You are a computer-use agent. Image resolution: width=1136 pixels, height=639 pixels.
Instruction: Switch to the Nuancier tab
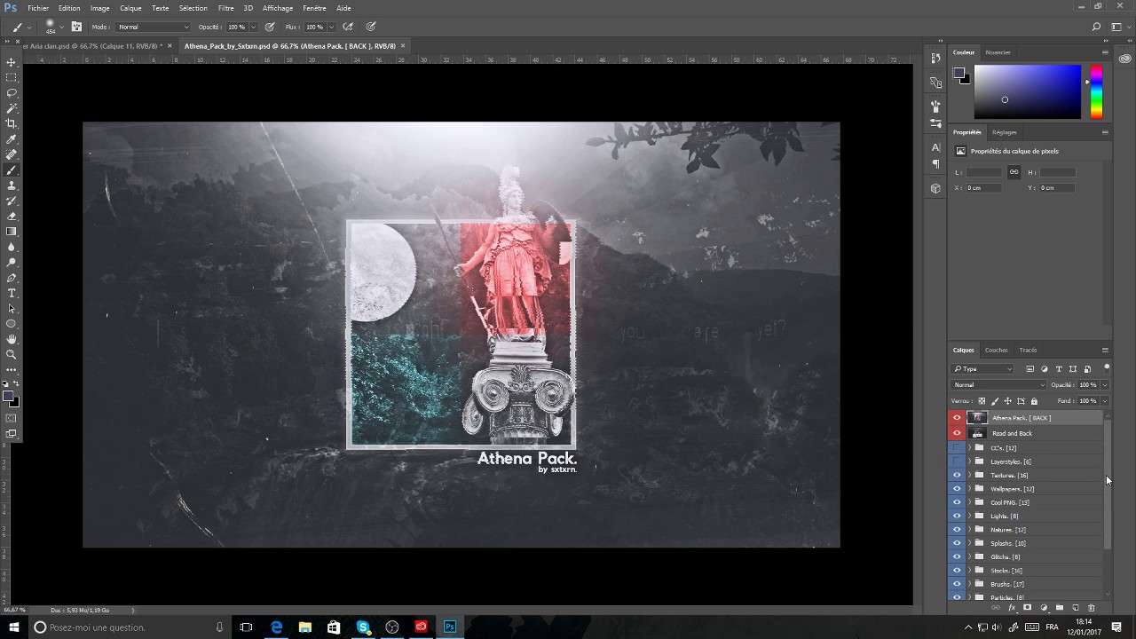click(998, 52)
